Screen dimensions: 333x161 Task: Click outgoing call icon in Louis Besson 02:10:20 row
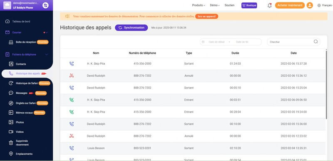[x=72, y=148]
